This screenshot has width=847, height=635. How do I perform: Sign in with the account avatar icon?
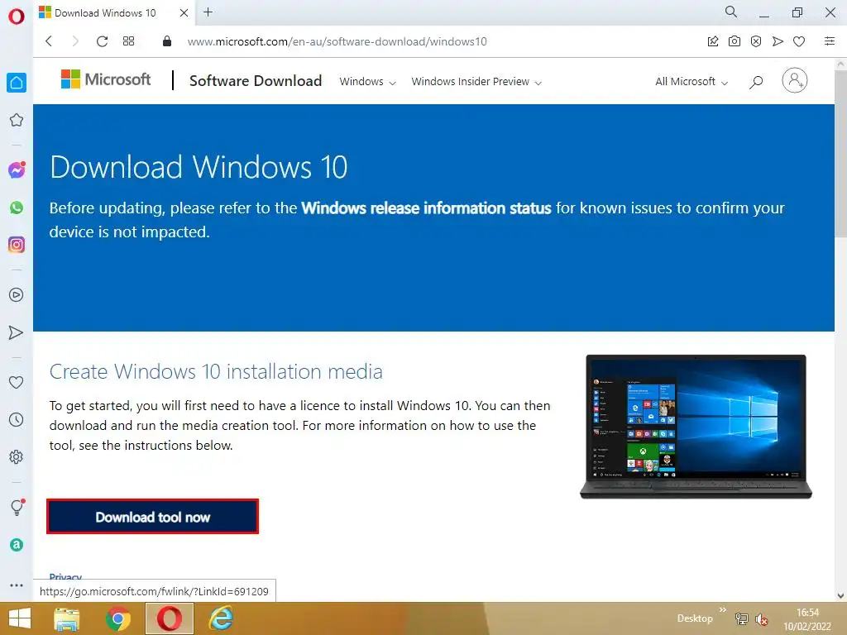point(795,80)
